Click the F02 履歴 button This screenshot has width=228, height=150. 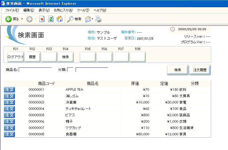pyautogui.click(x=32, y=57)
